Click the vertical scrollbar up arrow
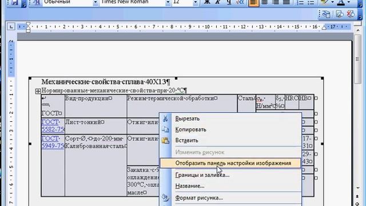Screen dimensions: 366x206 [358, 30]
